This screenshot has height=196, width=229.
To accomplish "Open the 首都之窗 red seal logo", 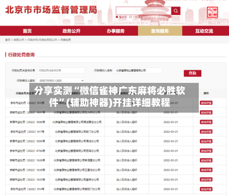I will 213,13.
